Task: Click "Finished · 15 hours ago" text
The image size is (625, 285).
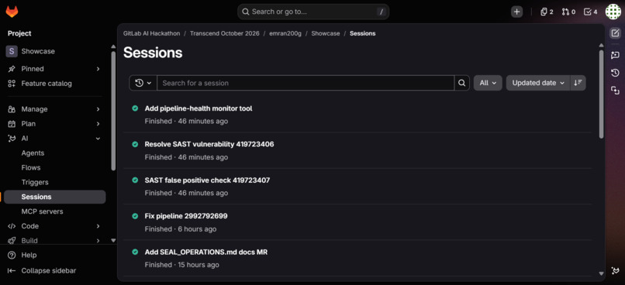Action: pos(181,265)
